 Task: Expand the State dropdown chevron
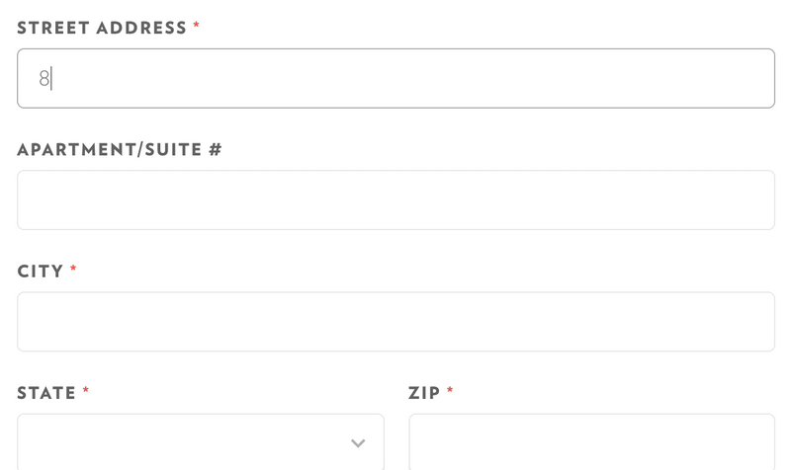click(358, 443)
